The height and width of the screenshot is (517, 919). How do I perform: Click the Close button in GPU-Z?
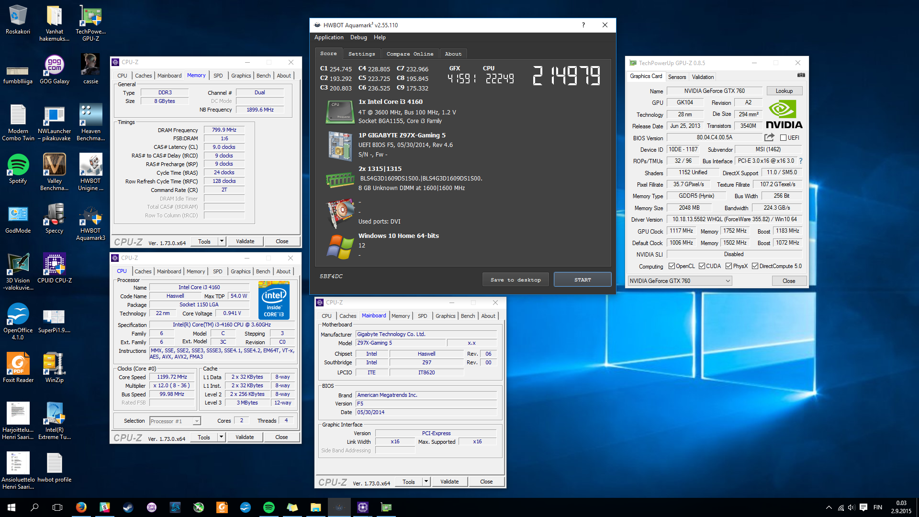pyautogui.click(x=789, y=281)
